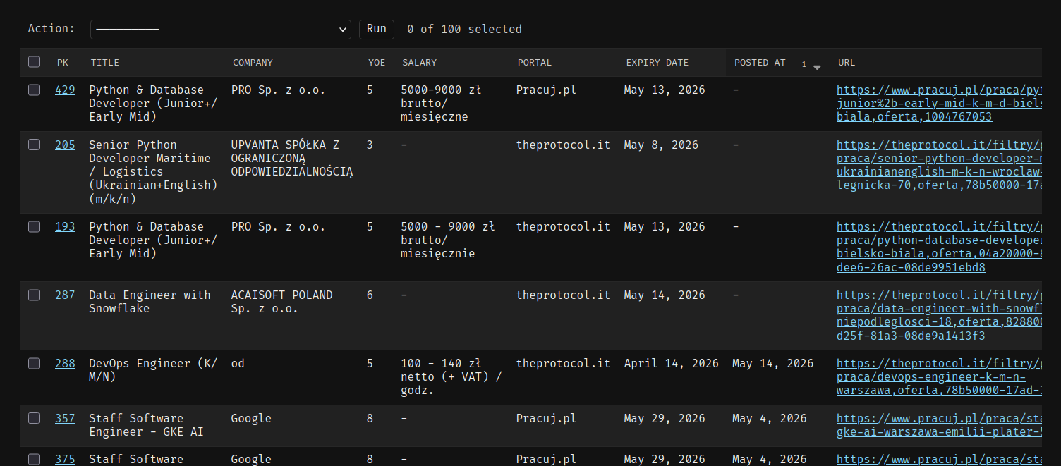
Task: Click 'May 8, 2026' expiry date cell
Action: pos(661,145)
